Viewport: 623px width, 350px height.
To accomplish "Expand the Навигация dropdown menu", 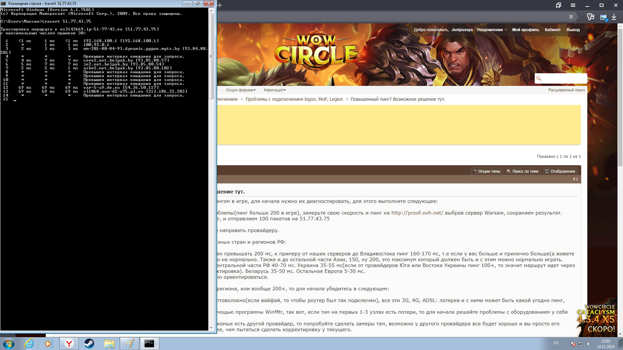I will coord(275,90).
